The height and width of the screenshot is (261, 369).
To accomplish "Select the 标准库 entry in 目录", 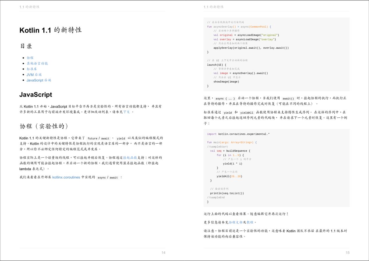I will [x=32, y=69].
